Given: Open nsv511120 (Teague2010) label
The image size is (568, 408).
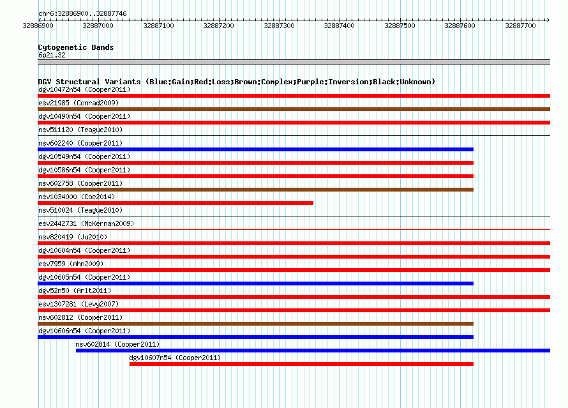Looking at the screenshot, I should click(80, 130).
